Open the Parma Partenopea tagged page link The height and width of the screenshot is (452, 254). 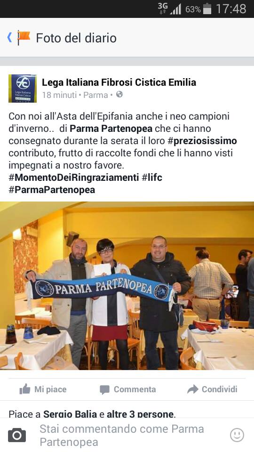pyautogui.click(x=111, y=129)
